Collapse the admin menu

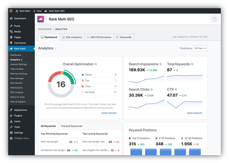[20, 138]
